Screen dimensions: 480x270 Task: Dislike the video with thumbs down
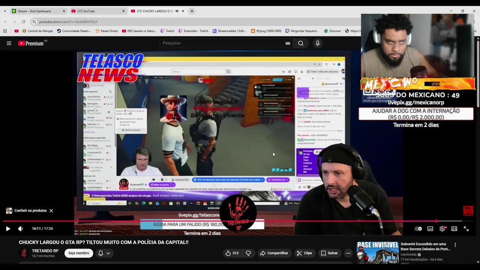point(248,253)
